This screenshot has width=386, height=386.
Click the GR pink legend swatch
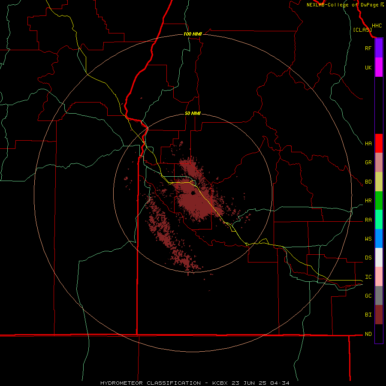point(379,163)
